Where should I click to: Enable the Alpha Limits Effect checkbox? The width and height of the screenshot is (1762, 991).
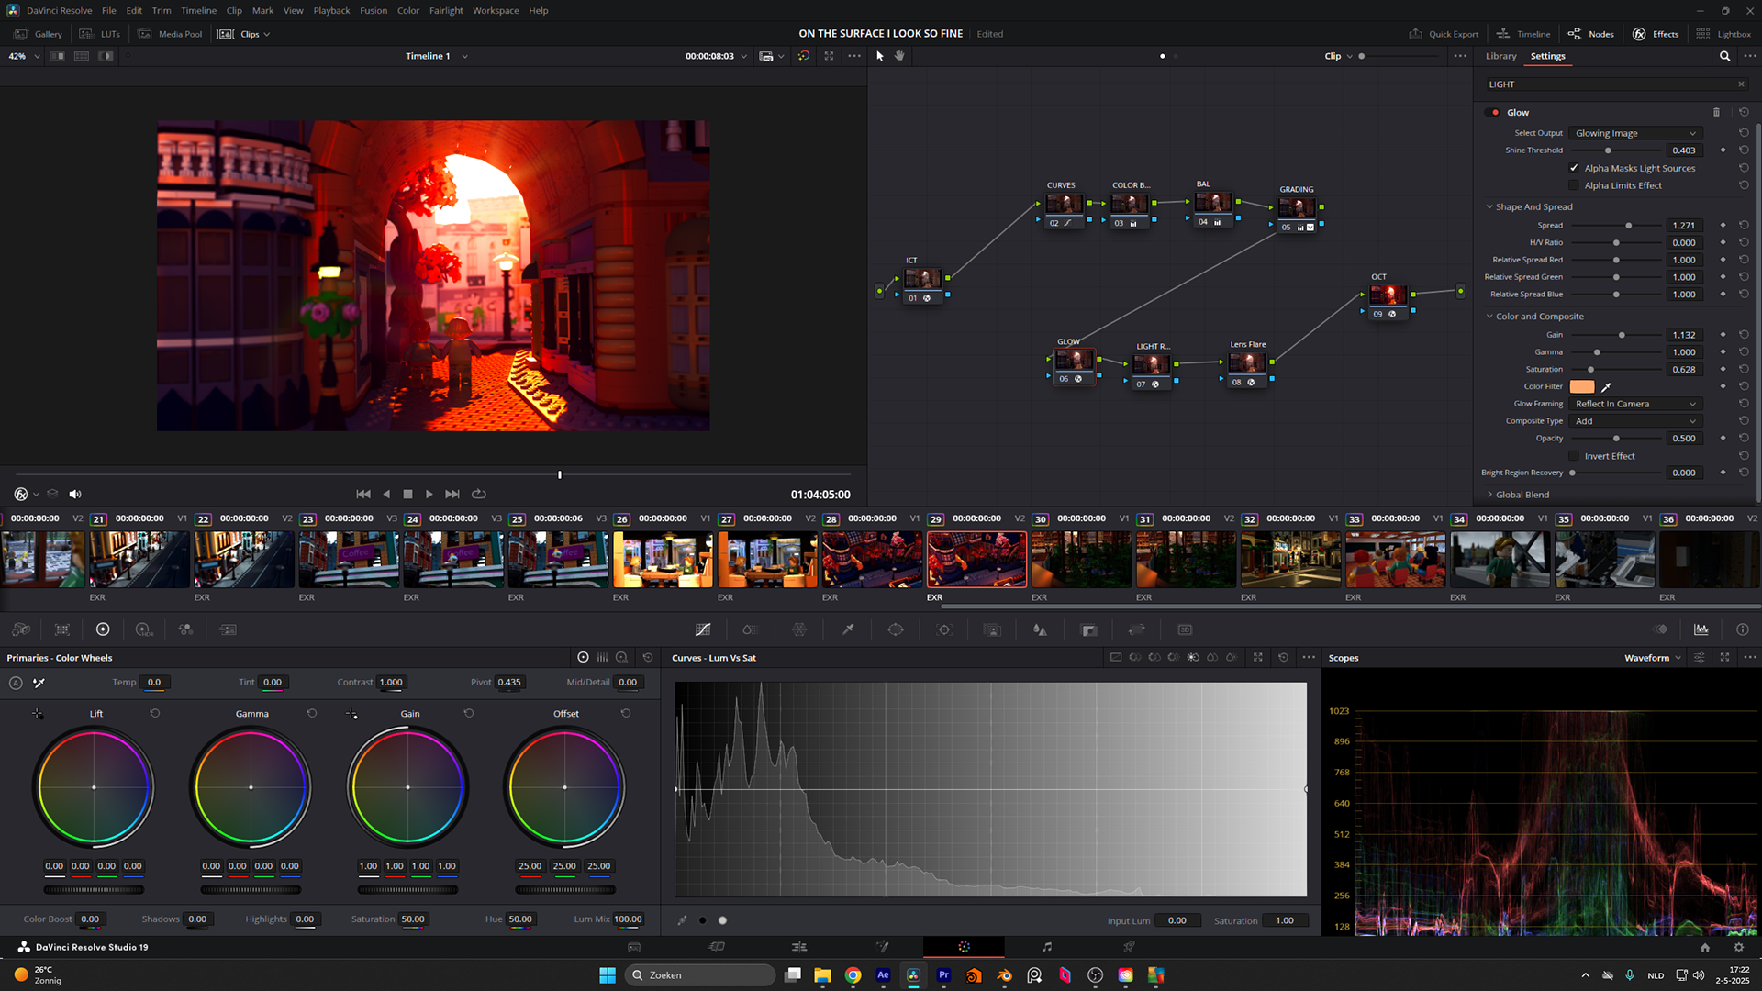[x=1574, y=185]
